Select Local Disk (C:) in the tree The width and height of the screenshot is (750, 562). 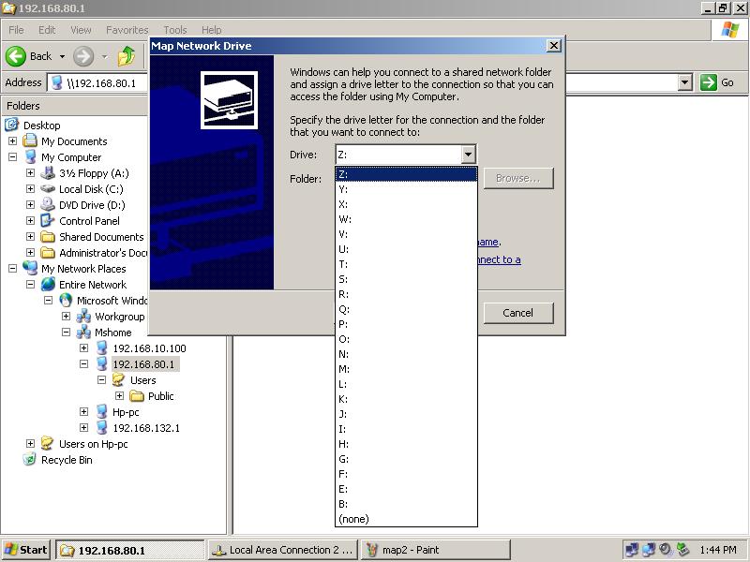tap(93, 189)
